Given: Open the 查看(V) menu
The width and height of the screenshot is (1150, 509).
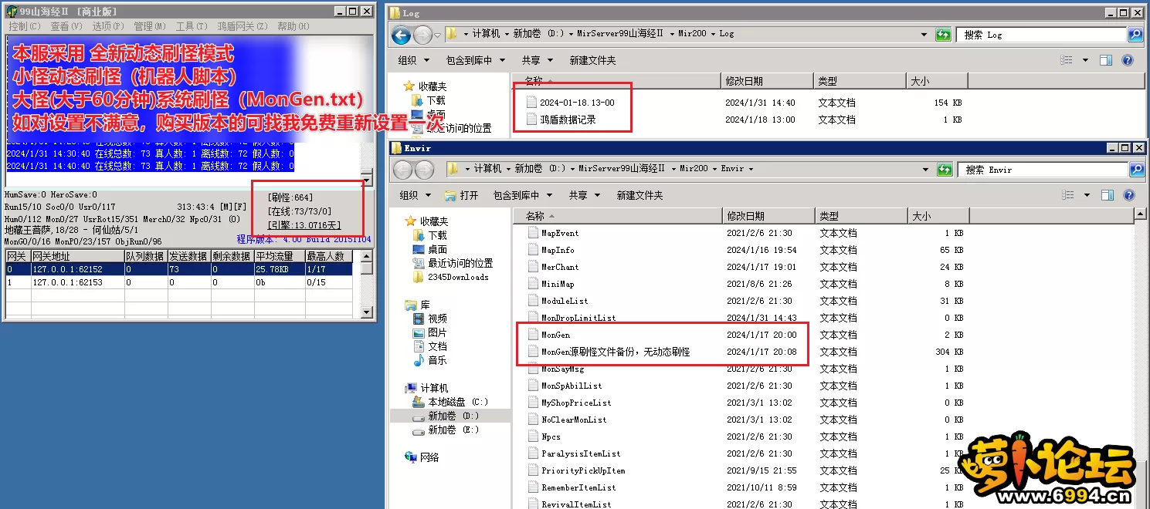Looking at the screenshot, I should [67, 26].
